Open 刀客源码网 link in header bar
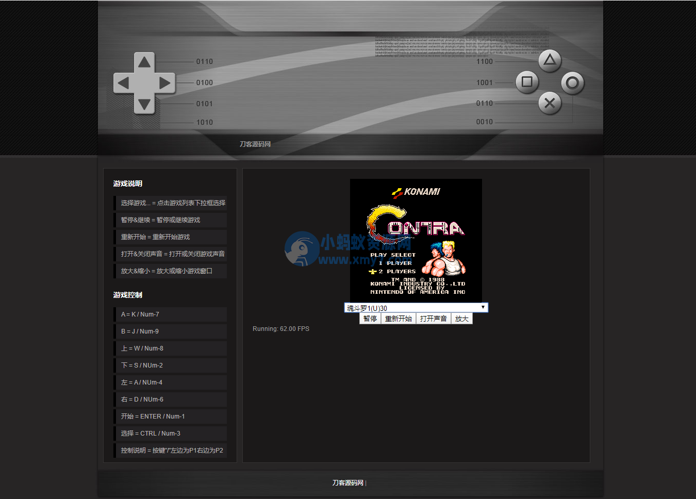 [x=255, y=144]
